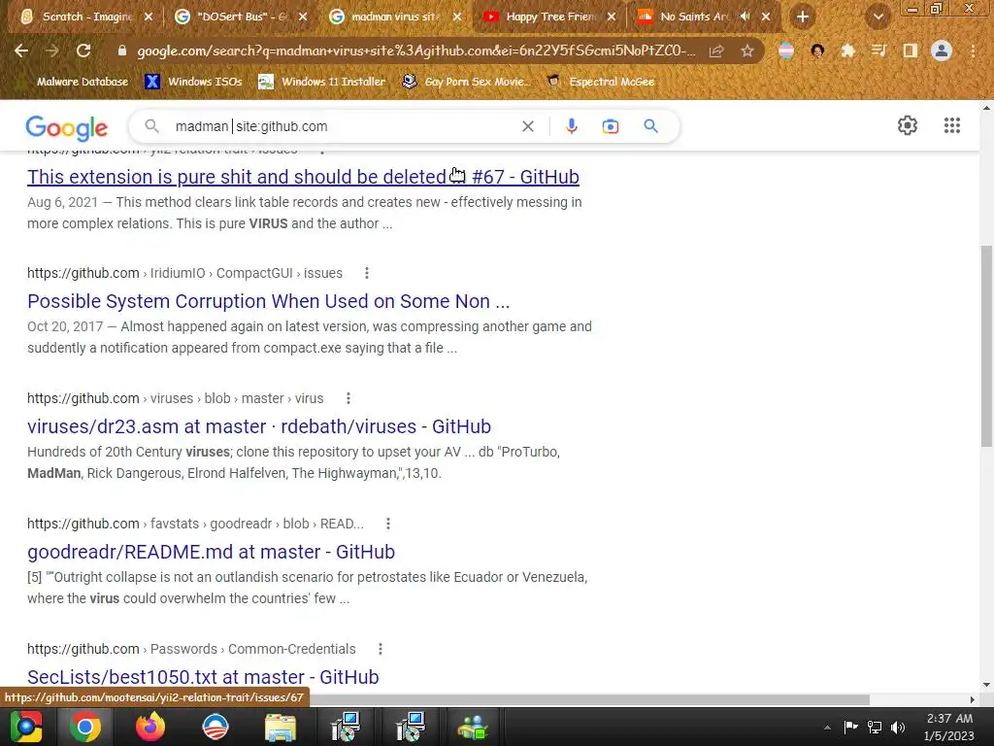Click the scroll down arrow
Screen dimensions: 994x746
pyautogui.click(x=986, y=685)
